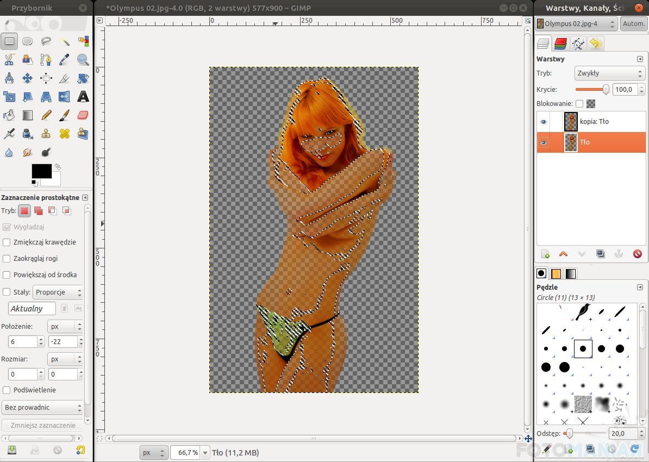
Task: Click the Move tool
Action: 28,78
